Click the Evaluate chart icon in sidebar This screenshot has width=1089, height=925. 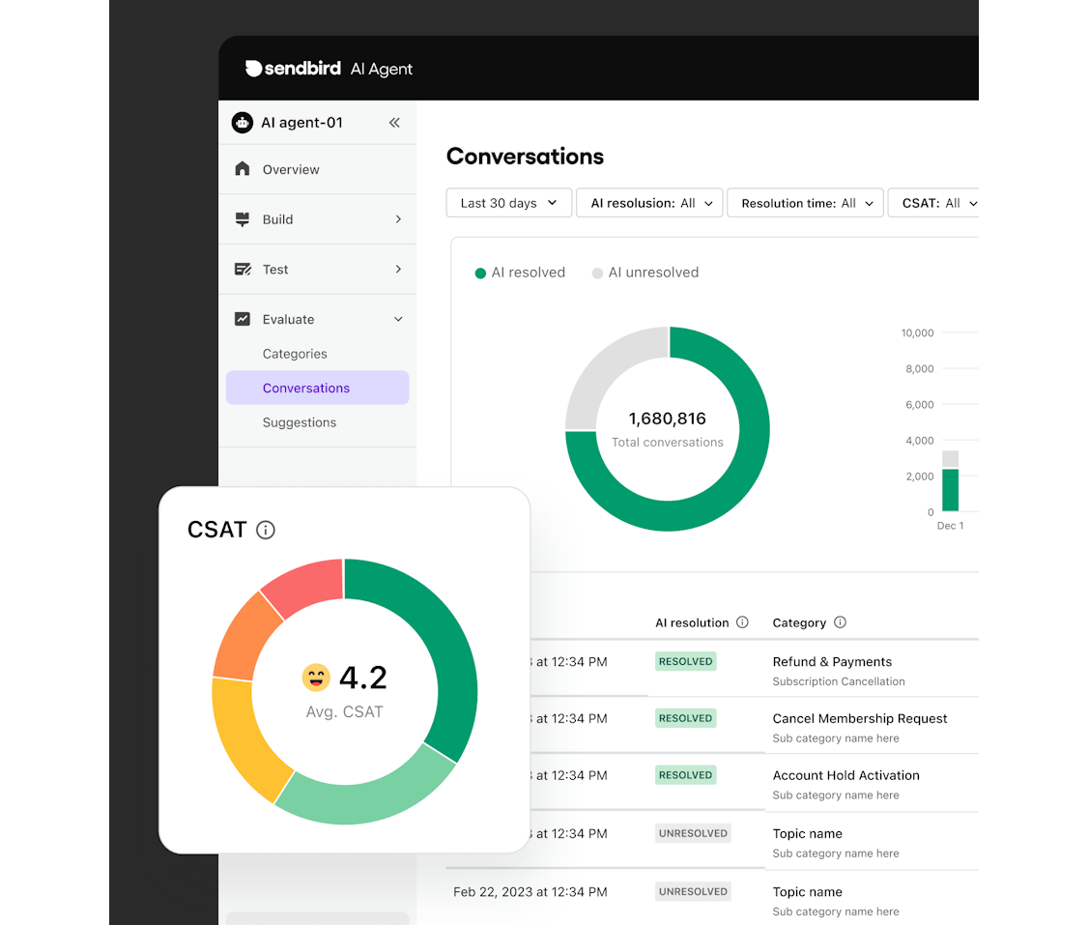[243, 318]
